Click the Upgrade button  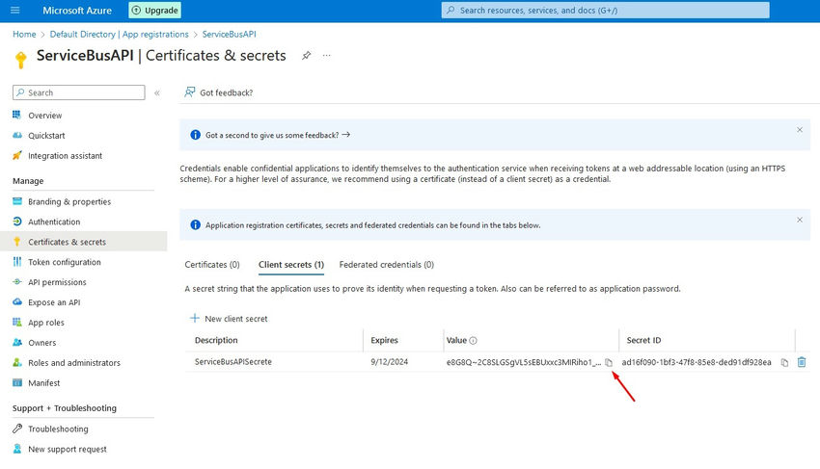pos(154,11)
